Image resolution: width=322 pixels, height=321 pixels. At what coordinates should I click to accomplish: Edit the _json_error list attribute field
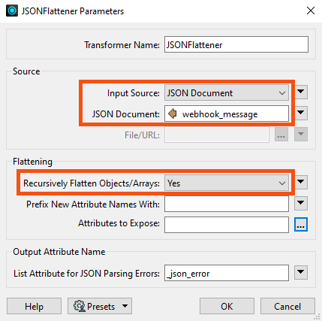click(x=227, y=273)
